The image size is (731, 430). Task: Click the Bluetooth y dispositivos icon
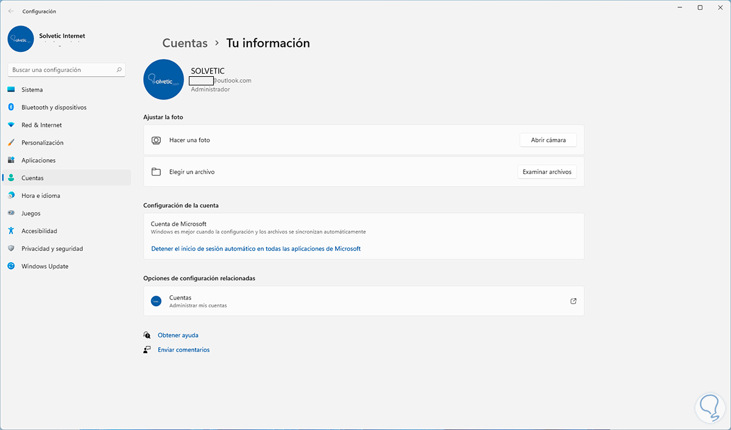click(x=11, y=107)
